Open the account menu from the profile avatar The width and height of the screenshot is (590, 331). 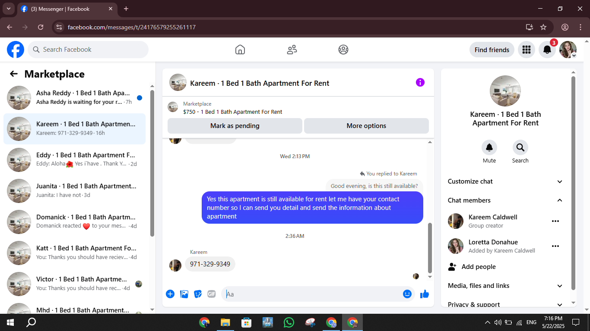click(x=568, y=50)
